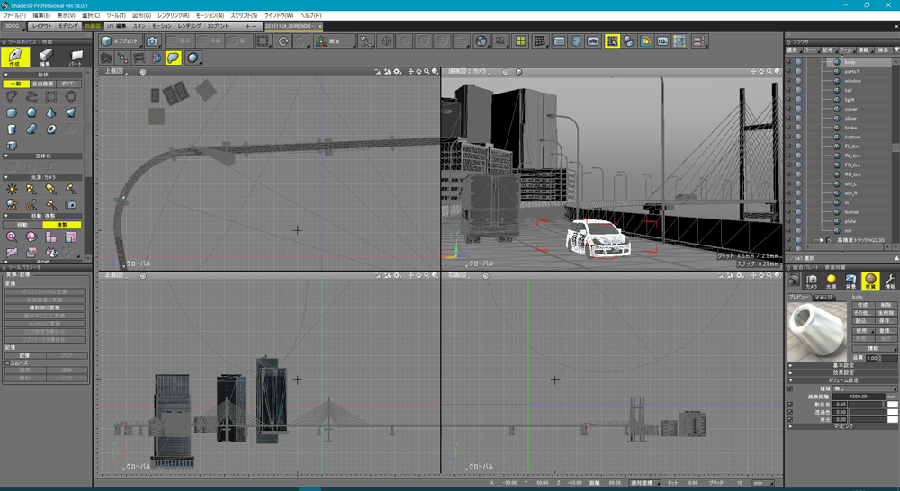
Task: Open the オブジェクト mode dropdown
Action: 121,41
